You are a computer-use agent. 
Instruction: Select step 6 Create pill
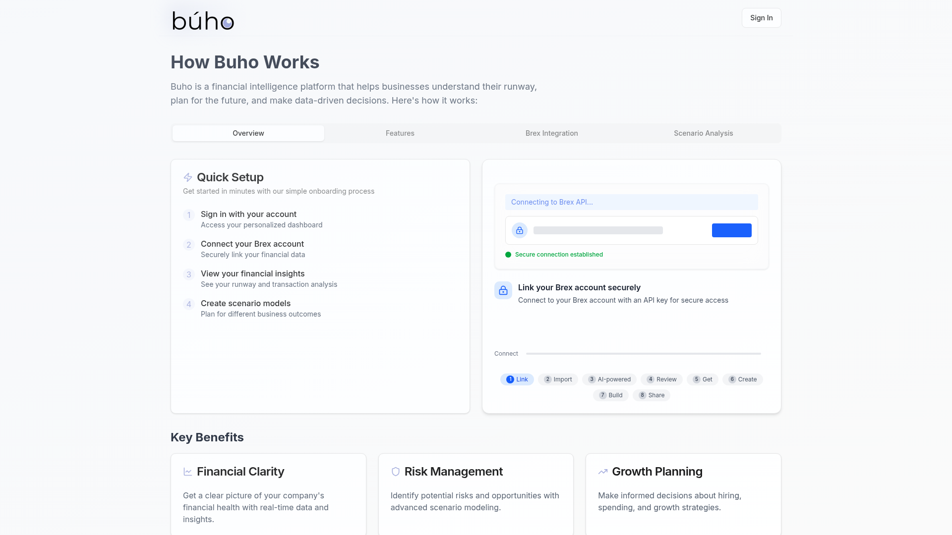[743, 379]
